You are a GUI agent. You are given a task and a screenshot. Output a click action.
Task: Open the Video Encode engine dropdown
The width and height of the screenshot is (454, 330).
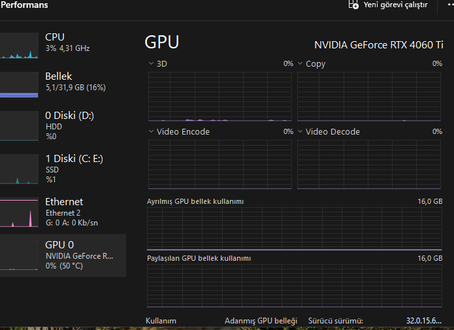[152, 131]
